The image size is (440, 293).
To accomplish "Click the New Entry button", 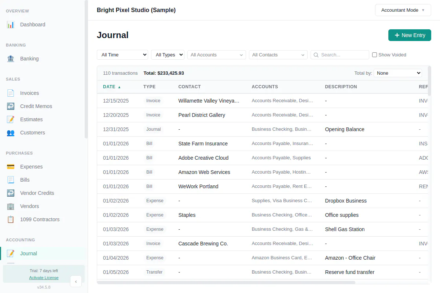I will [410, 35].
